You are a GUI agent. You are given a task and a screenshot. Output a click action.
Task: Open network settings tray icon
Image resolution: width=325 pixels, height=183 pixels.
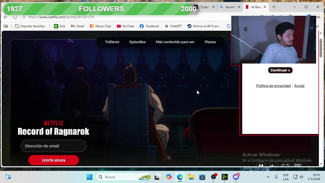pyautogui.click(x=295, y=177)
